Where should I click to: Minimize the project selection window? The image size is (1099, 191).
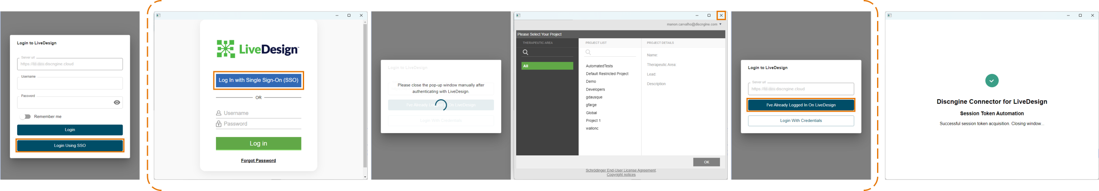point(697,15)
